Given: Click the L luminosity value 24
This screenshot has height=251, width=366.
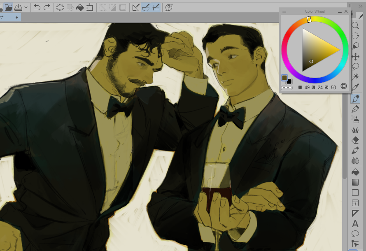Looking at the screenshot, I should (320, 88).
